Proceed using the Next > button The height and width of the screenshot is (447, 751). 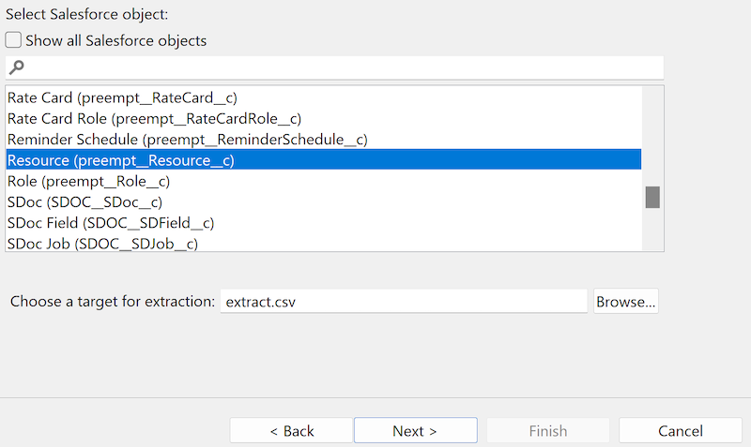tap(415, 431)
